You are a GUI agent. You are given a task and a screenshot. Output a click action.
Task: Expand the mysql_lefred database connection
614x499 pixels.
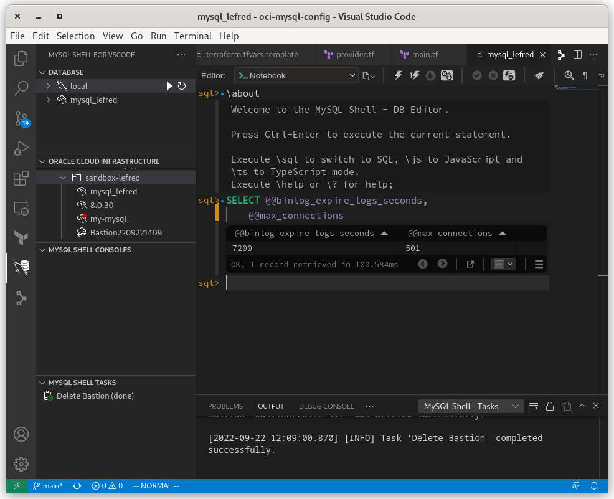click(49, 100)
